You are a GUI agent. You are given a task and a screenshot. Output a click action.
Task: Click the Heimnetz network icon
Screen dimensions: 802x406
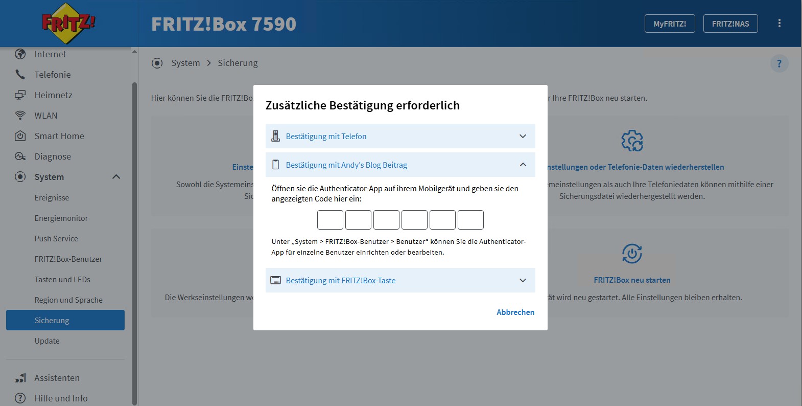[x=20, y=95]
